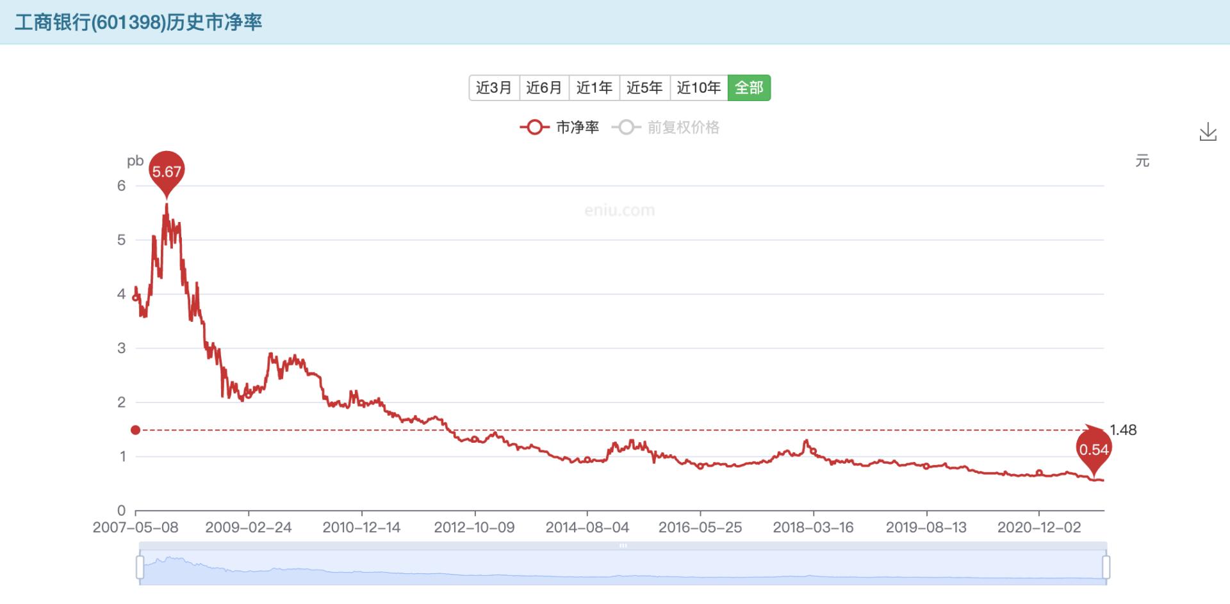Screen dimensions: 1230x604
Task: Open the 近6月 range option
Action: click(544, 88)
